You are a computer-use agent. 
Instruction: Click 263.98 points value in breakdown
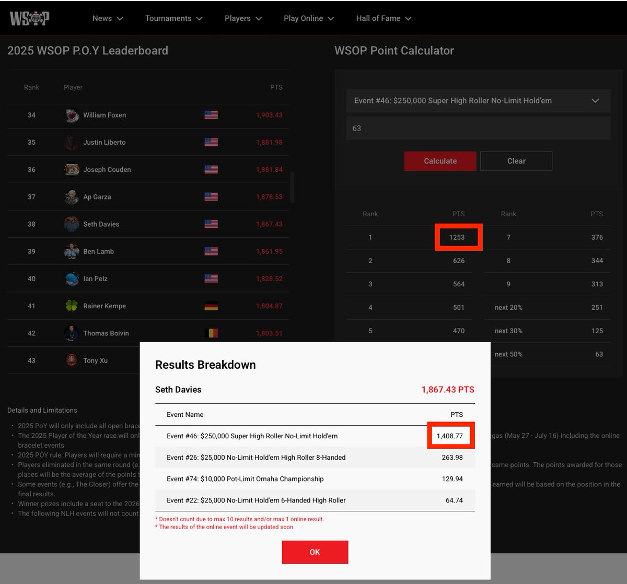[452, 458]
